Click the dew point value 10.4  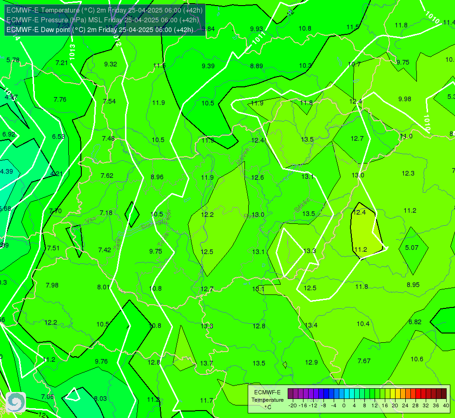363,324
